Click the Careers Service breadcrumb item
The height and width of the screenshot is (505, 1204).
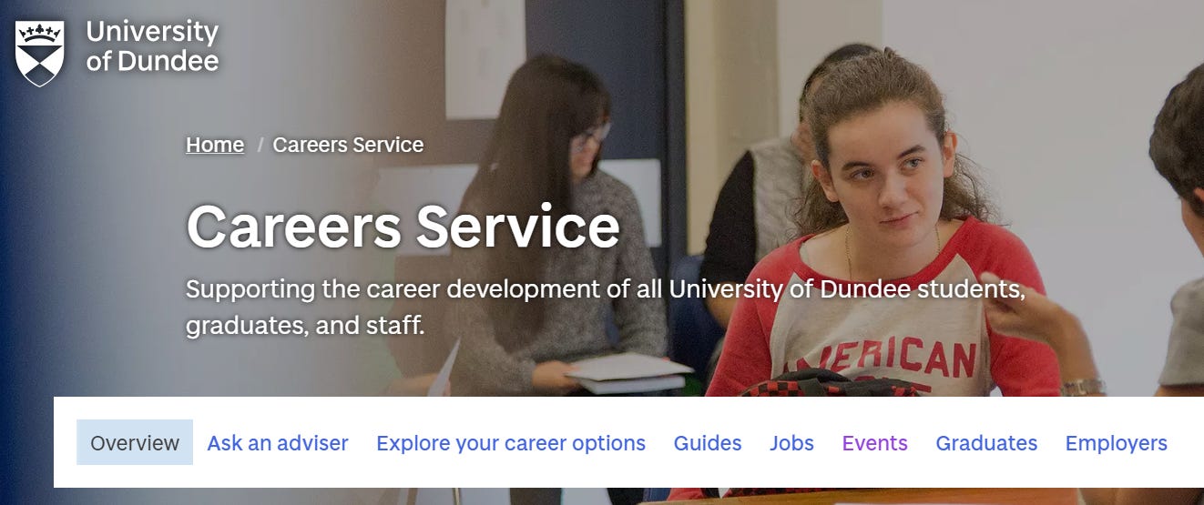coord(348,145)
